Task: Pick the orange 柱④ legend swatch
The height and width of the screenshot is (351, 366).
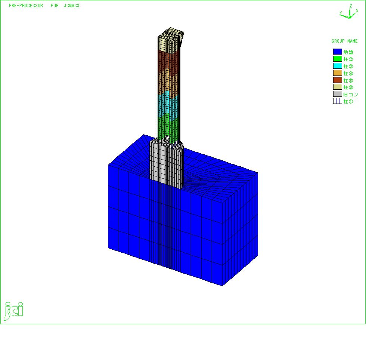Action: (338, 73)
